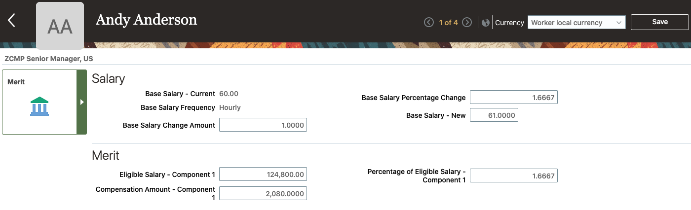This screenshot has width=691, height=210.
Task: Click the bank building icon under Merit
Action: (x=39, y=106)
